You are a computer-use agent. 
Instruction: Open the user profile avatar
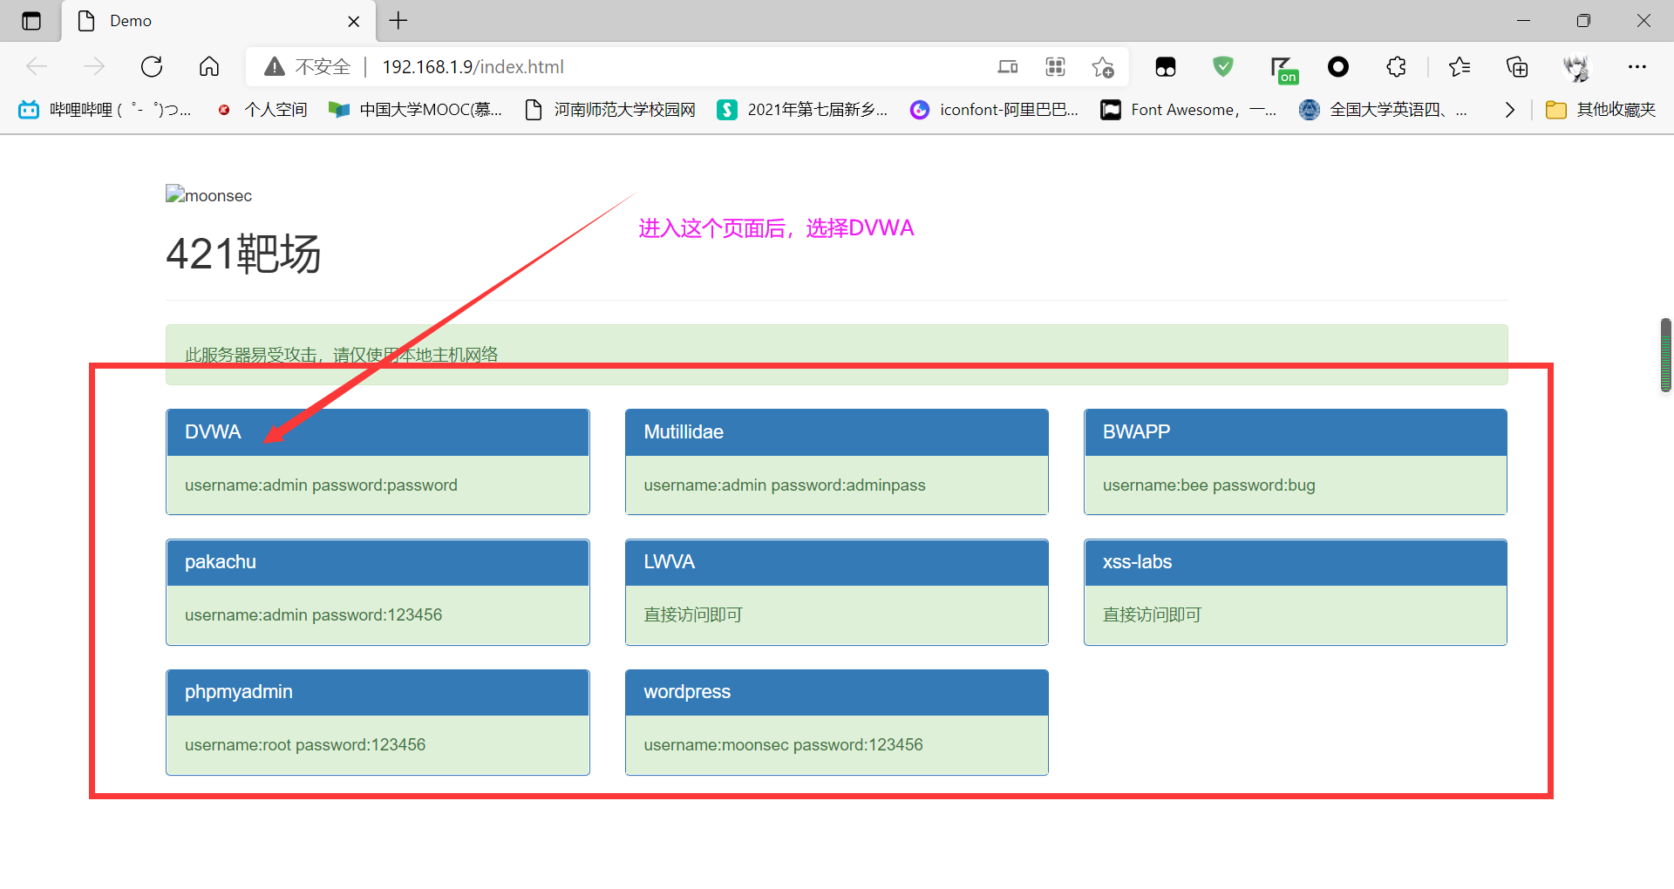(1576, 67)
